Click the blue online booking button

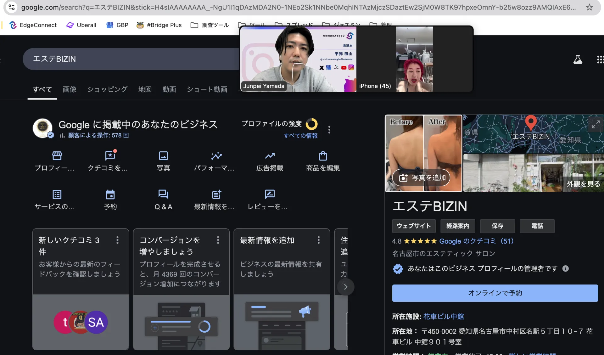tap(495, 293)
